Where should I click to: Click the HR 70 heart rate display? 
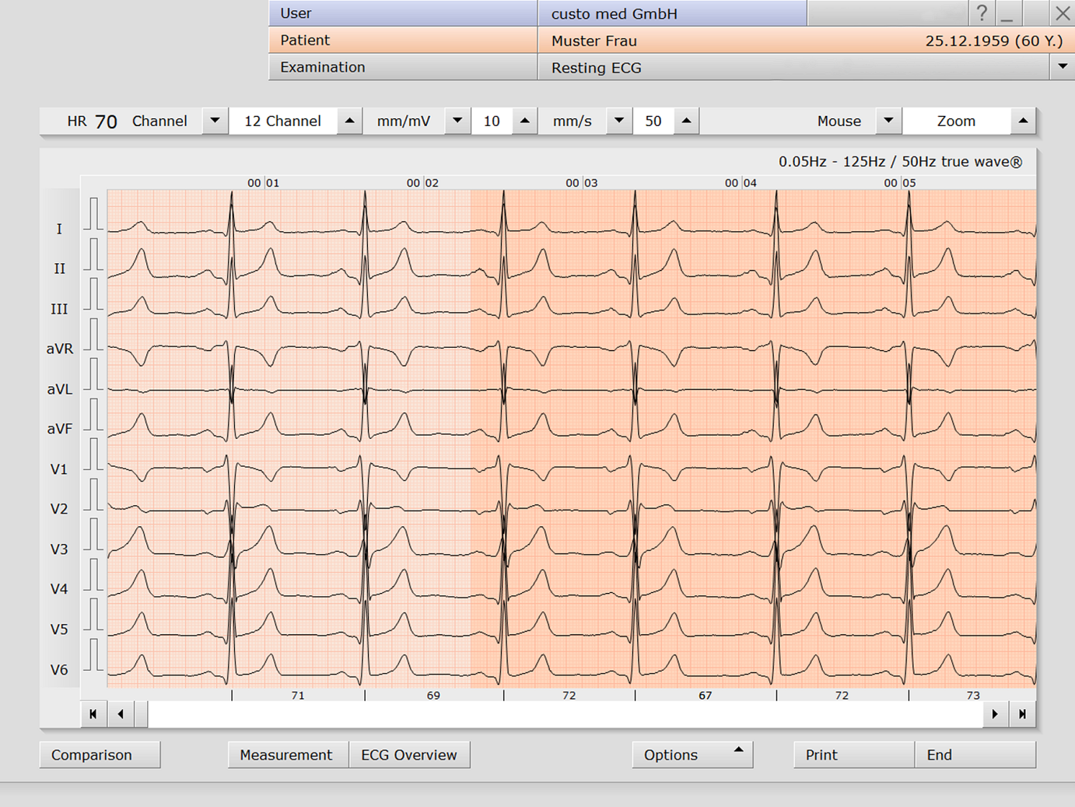(92, 121)
